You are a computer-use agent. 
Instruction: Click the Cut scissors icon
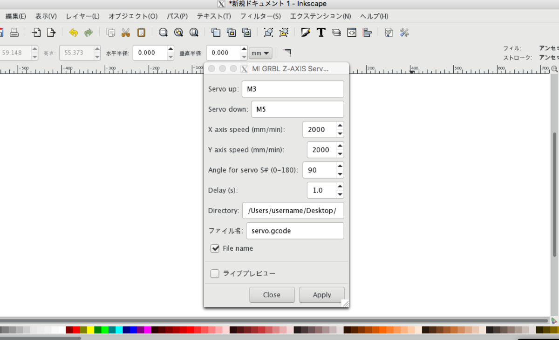click(126, 33)
